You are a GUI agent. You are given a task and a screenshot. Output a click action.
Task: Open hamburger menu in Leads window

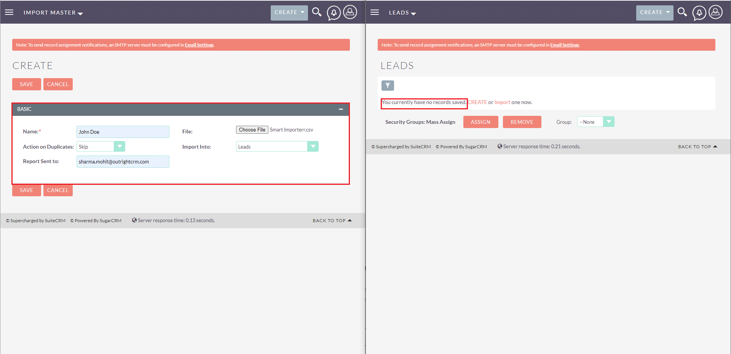pyautogui.click(x=375, y=12)
